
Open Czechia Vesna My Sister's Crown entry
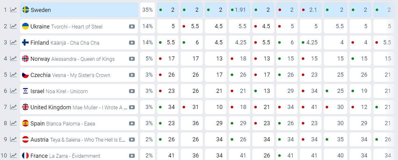(70, 75)
